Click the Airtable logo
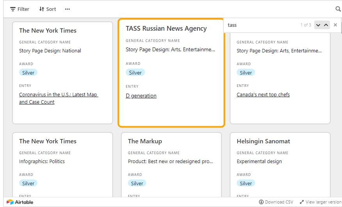 20,202
